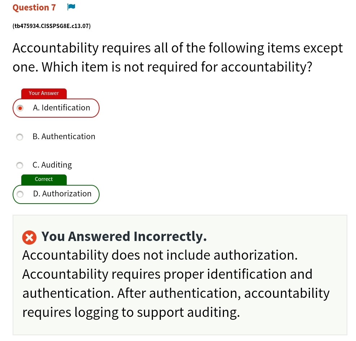Viewport: 356px width, 341px height.
Task: Select the radio button for C. Auditing
Action: pyautogui.click(x=20, y=165)
